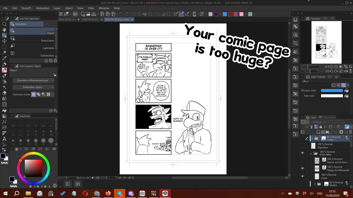Open the Light table sub tool
Viewport: 353px width, 198px height.
pos(33,47)
